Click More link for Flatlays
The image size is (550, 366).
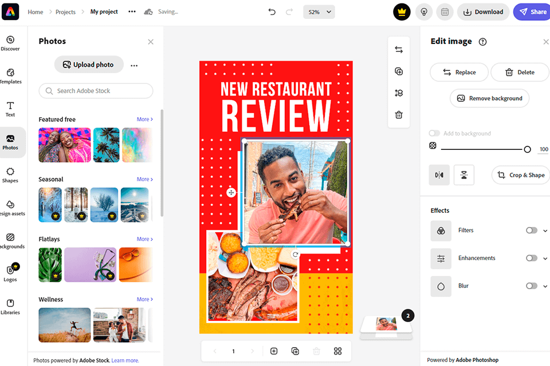(x=144, y=239)
